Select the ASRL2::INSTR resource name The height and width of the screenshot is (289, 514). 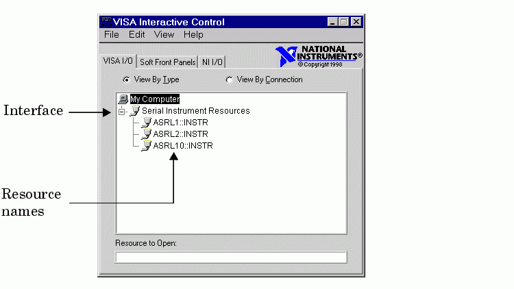coord(181,134)
